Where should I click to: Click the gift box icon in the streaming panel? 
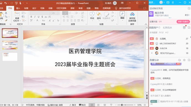(x=184, y=28)
